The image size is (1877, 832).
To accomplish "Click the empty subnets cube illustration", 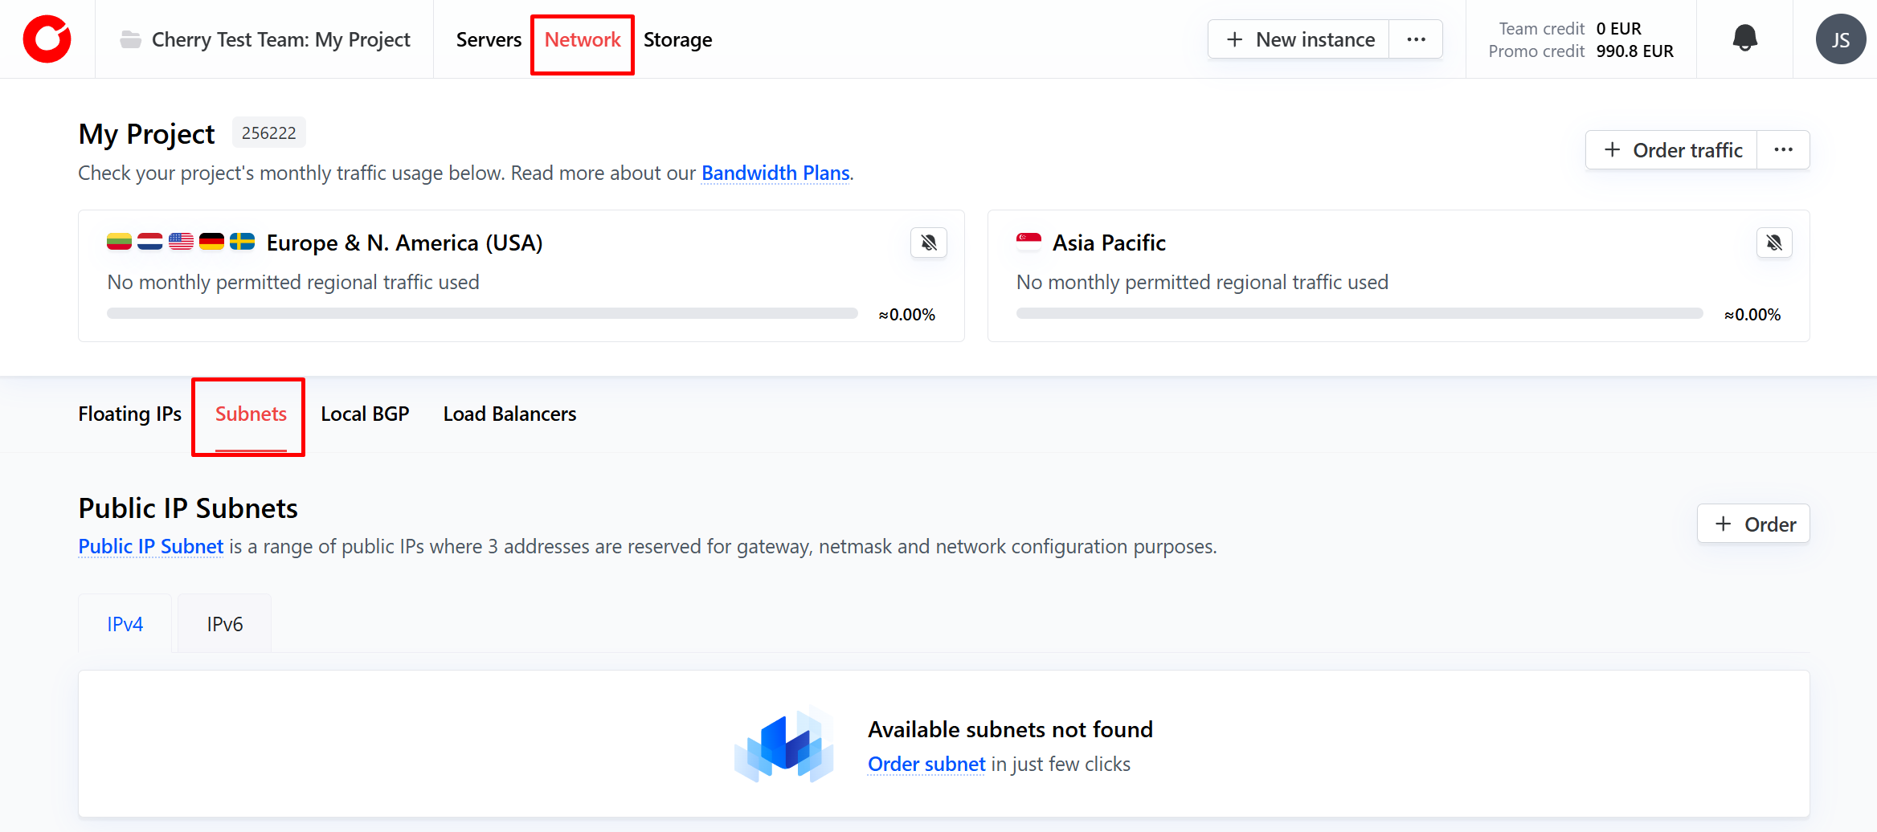I will click(784, 745).
